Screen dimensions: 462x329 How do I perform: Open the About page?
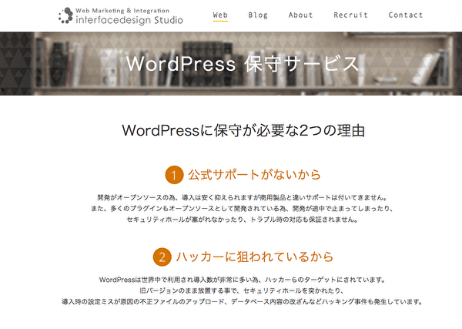[300, 15]
